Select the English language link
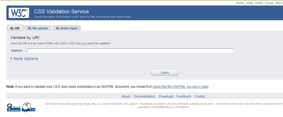This screenshot has width=283, height=117. pyautogui.click(x=250, y=3)
